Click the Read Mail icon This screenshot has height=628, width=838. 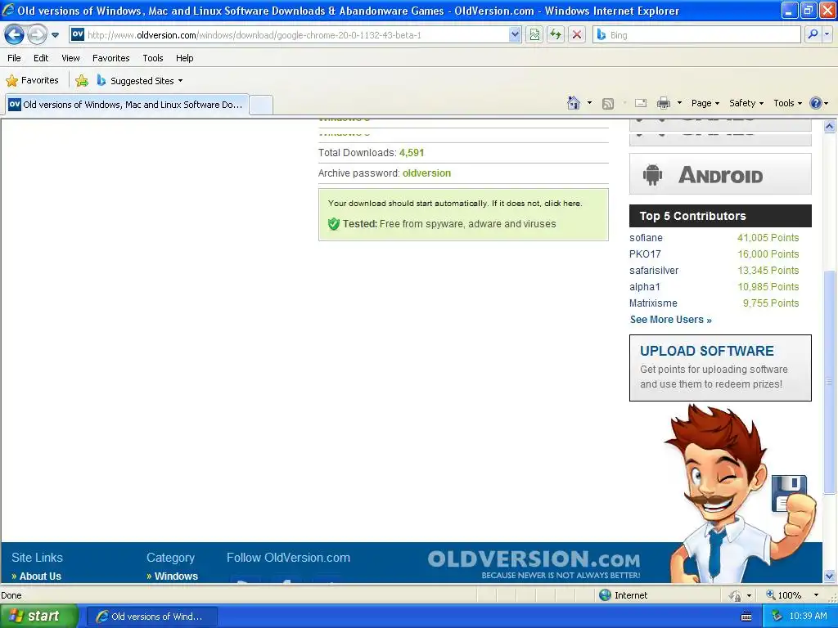pos(641,103)
